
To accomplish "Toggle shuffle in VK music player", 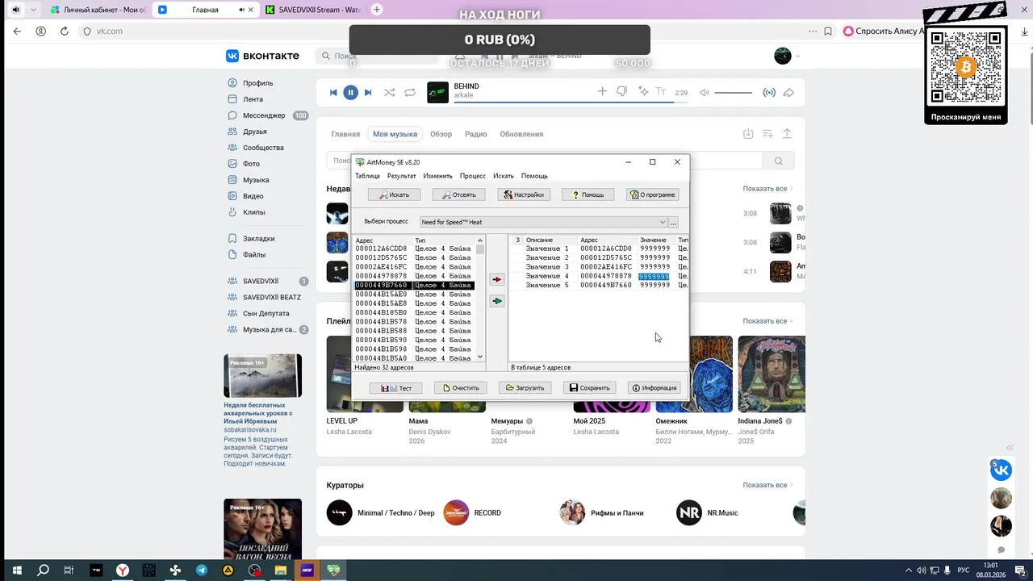I will 389,93.
